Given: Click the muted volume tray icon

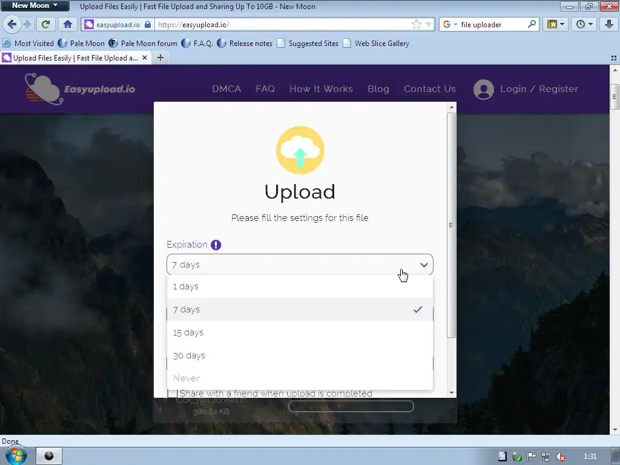Looking at the screenshot, I should [x=560, y=457].
